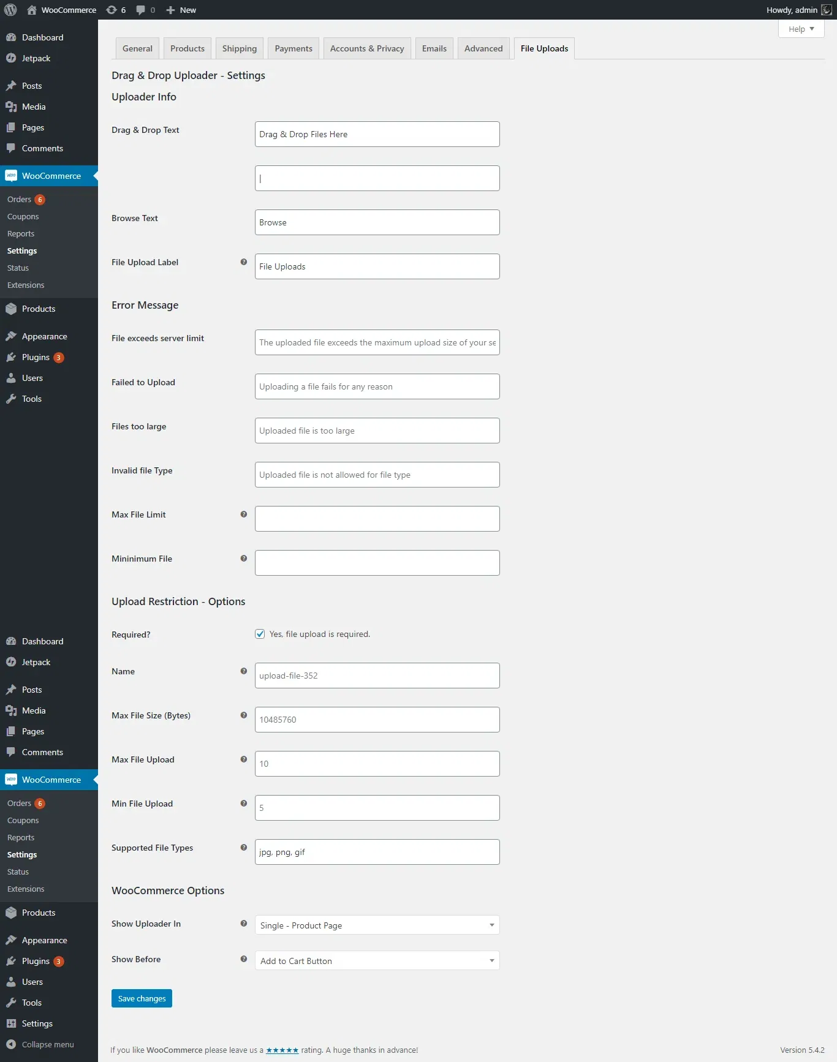This screenshot has width=837, height=1062.
Task: Click the Posts pin icon in the lower sidebar menu
Action: (x=11, y=690)
